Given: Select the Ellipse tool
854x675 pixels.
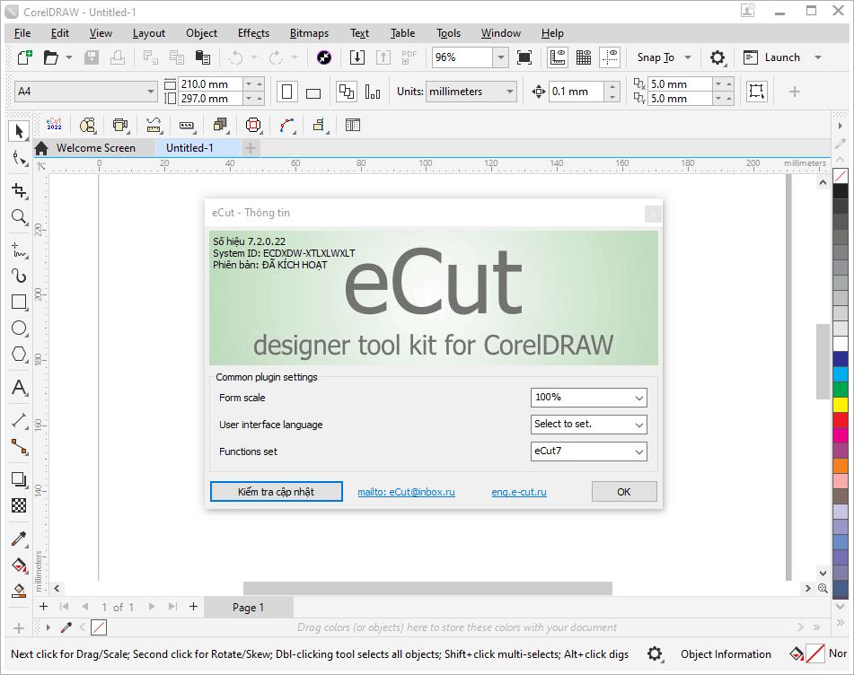Looking at the screenshot, I should pyautogui.click(x=18, y=329).
